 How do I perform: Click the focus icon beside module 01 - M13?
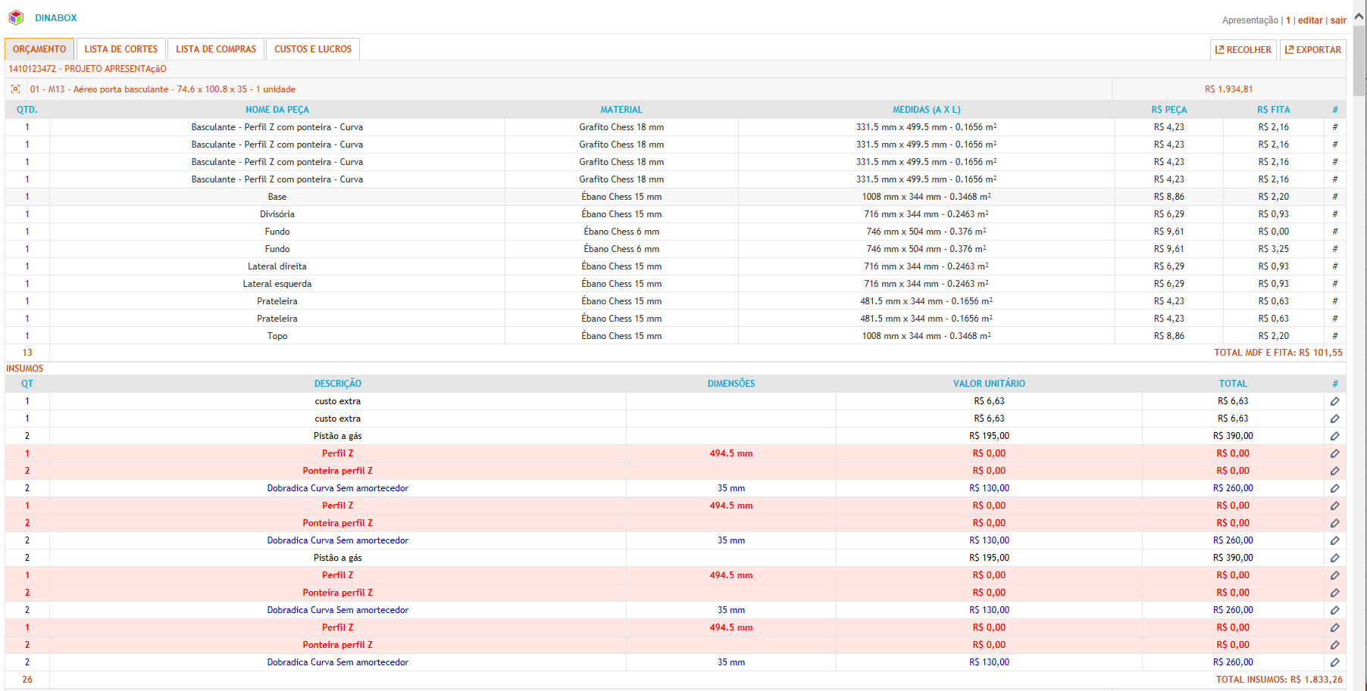15,89
